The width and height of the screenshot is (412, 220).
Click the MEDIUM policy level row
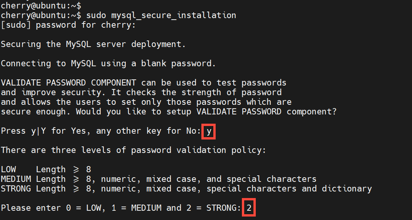[x=158, y=179]
